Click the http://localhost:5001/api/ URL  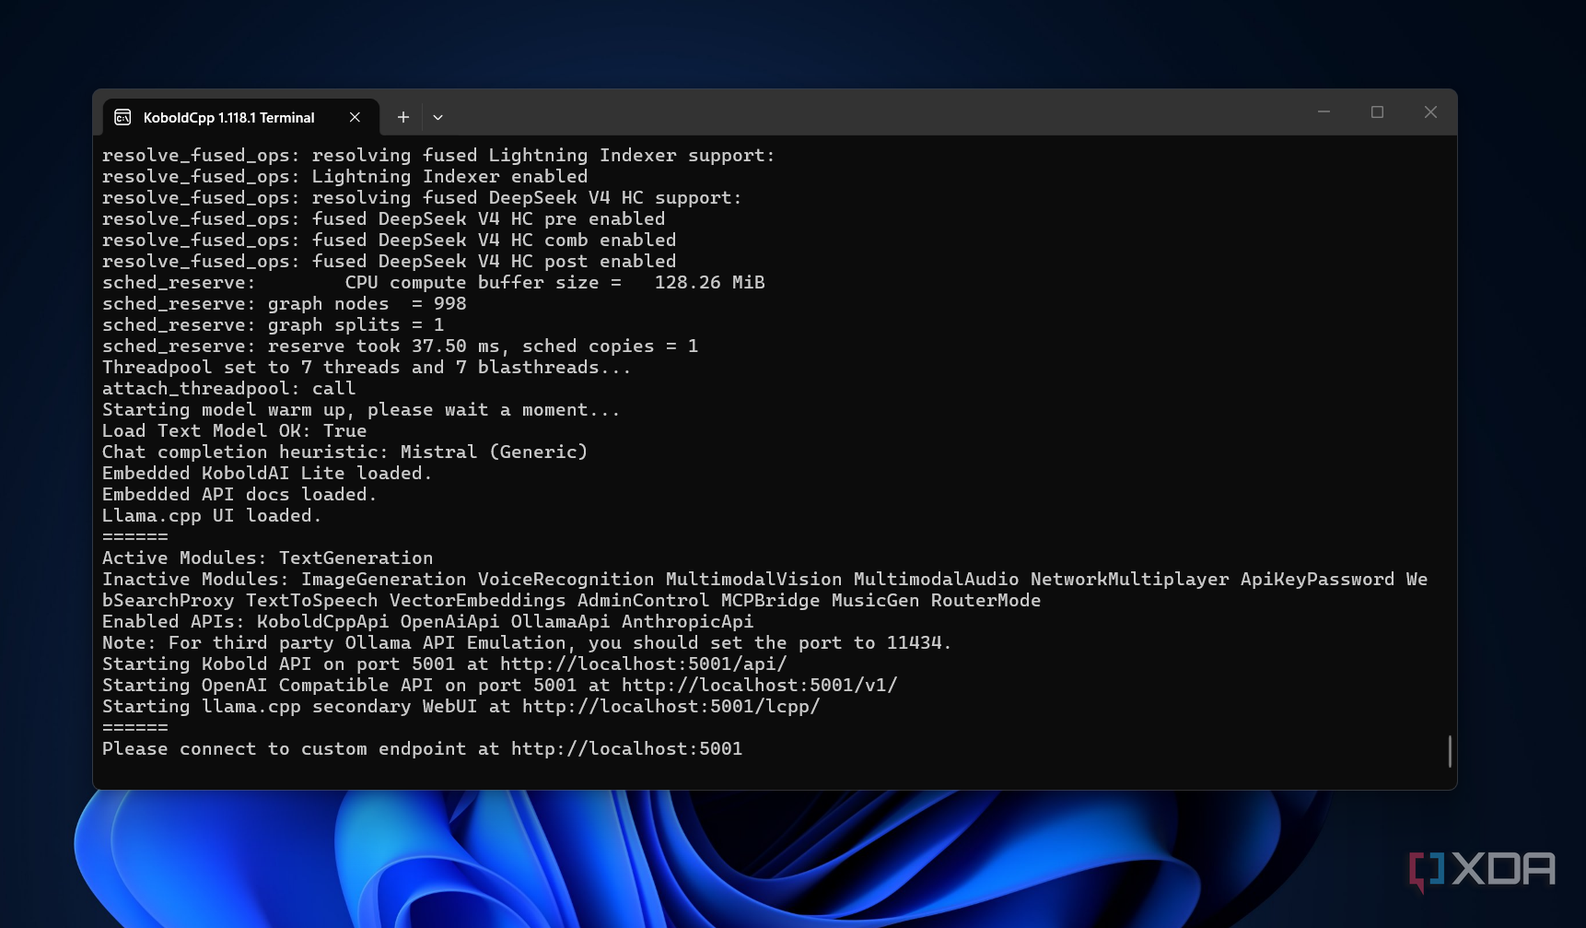pyautogui.click(x=644, y=664)
